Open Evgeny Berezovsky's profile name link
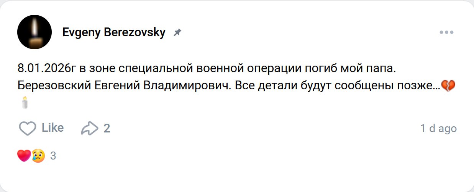Image resolution: width=474 pixels, height=192 pixels. point(114,33)
